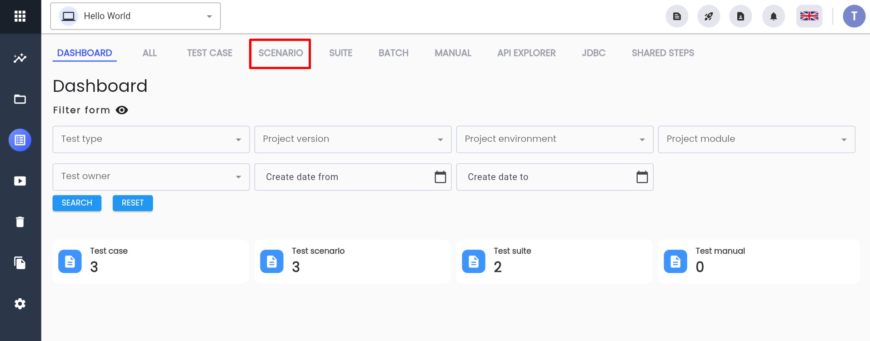Switch to the JDBC tab
The height and width of the screenshot is (341, 870).
click(x=594, y=53)
